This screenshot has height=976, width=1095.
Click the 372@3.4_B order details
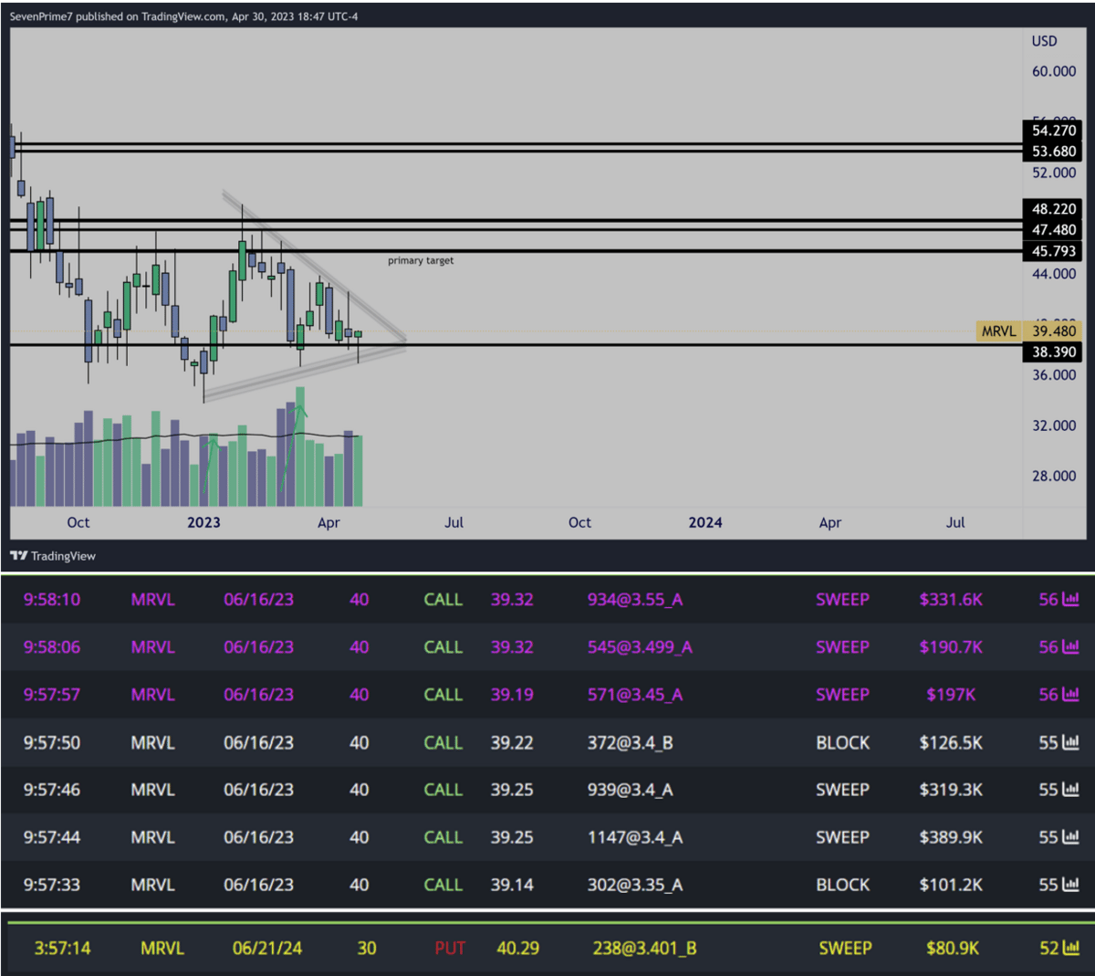click(631, 743)
